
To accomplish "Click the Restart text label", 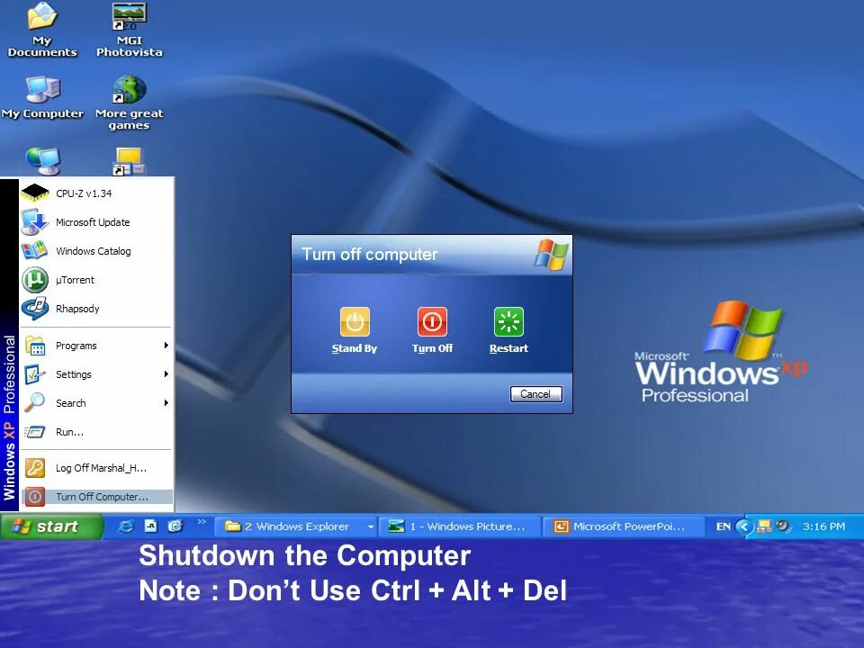I will (x=508, y=348).
